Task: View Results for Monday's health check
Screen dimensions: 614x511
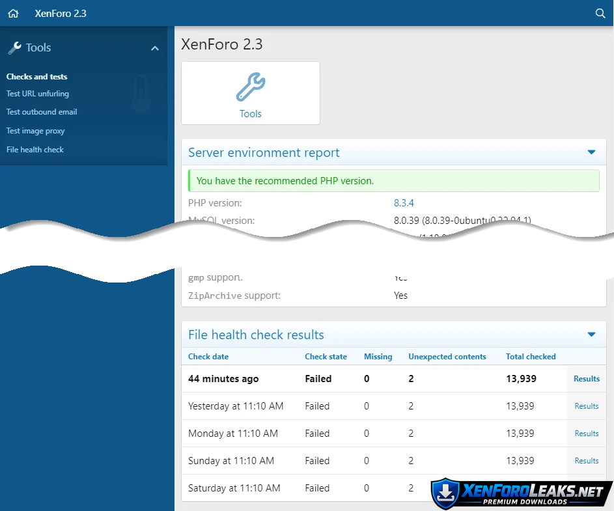Action: point(586,434)
